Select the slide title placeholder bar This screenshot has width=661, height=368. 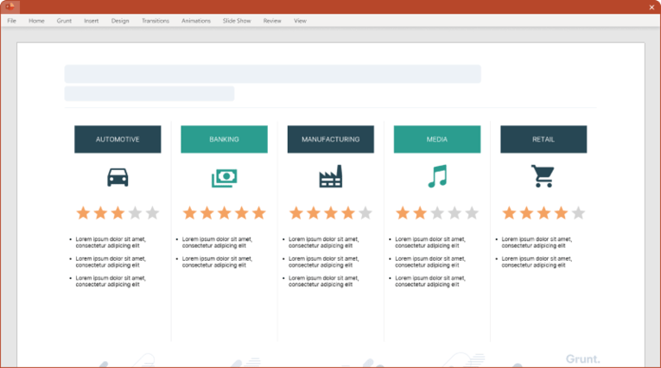(272, 74)
